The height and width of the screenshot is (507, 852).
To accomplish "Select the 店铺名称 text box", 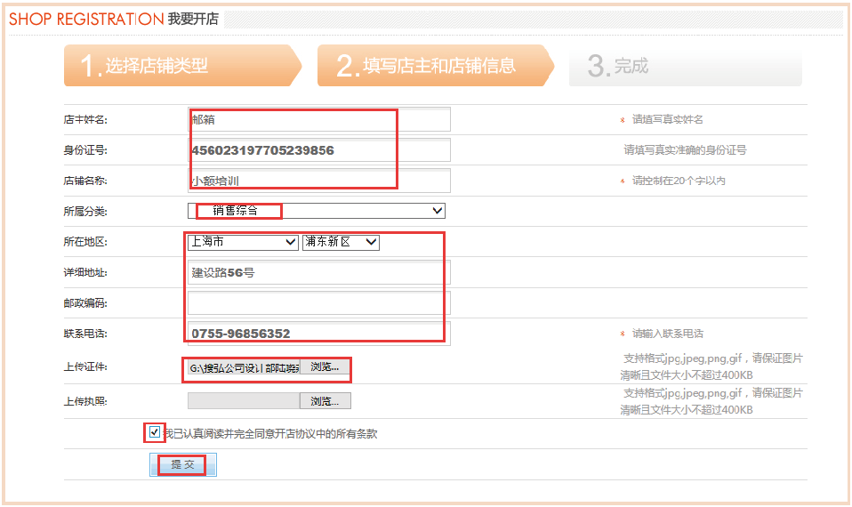I will 318,181.
